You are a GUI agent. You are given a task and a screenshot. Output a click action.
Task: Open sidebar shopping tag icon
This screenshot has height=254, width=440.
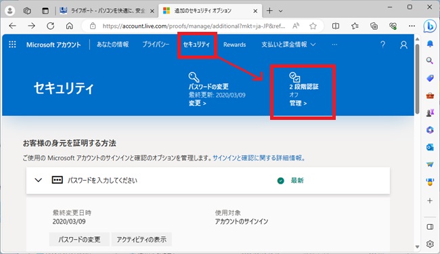coord(430,78)
